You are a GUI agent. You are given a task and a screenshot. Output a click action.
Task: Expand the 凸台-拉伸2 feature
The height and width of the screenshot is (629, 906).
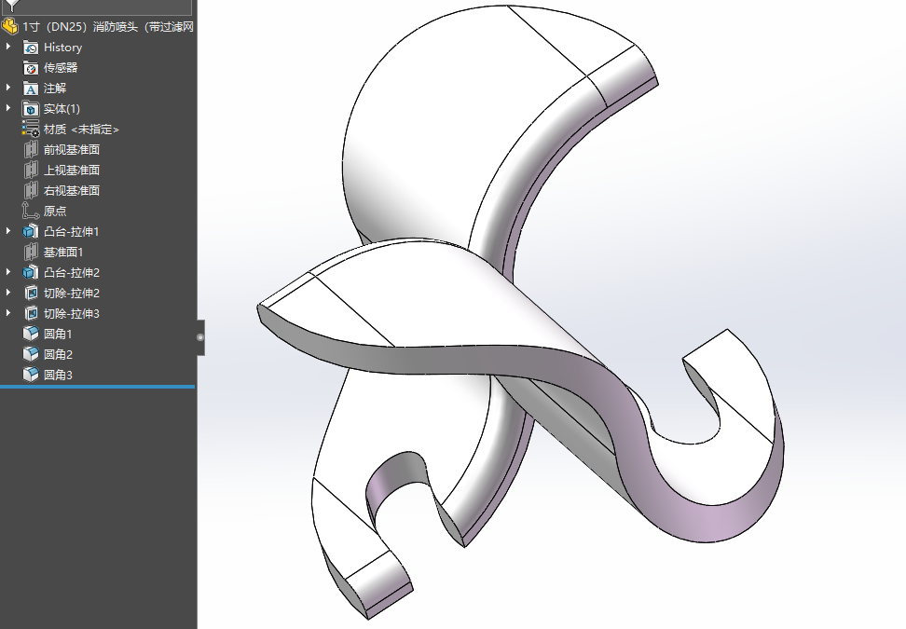click(8, 271)
